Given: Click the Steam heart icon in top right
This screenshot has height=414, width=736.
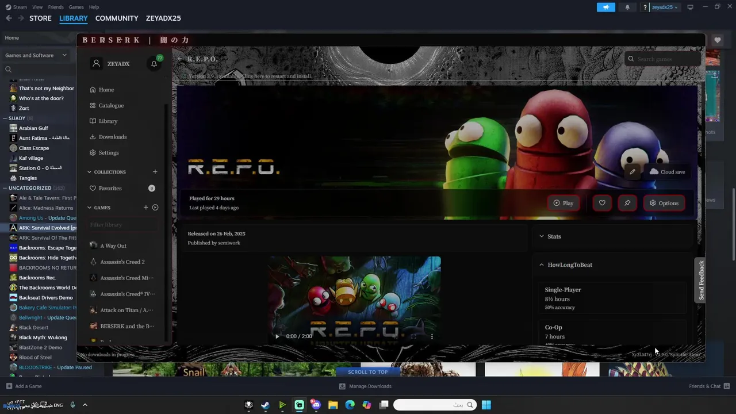Looking at the screenshot, I should point(717,40).
